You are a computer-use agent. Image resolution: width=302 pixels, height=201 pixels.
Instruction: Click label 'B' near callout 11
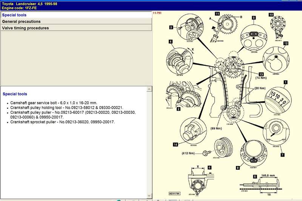click(241, 17)
